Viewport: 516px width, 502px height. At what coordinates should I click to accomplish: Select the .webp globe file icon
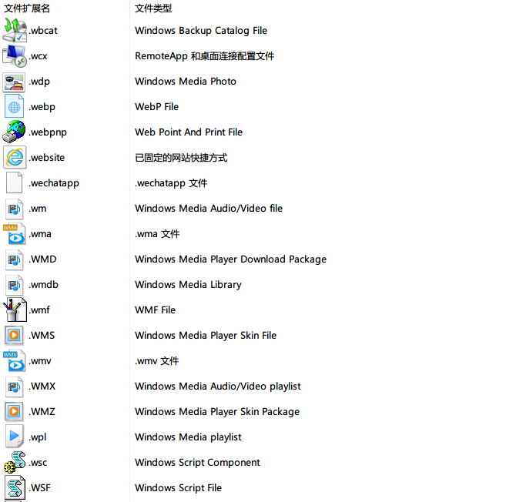[14, 106]
